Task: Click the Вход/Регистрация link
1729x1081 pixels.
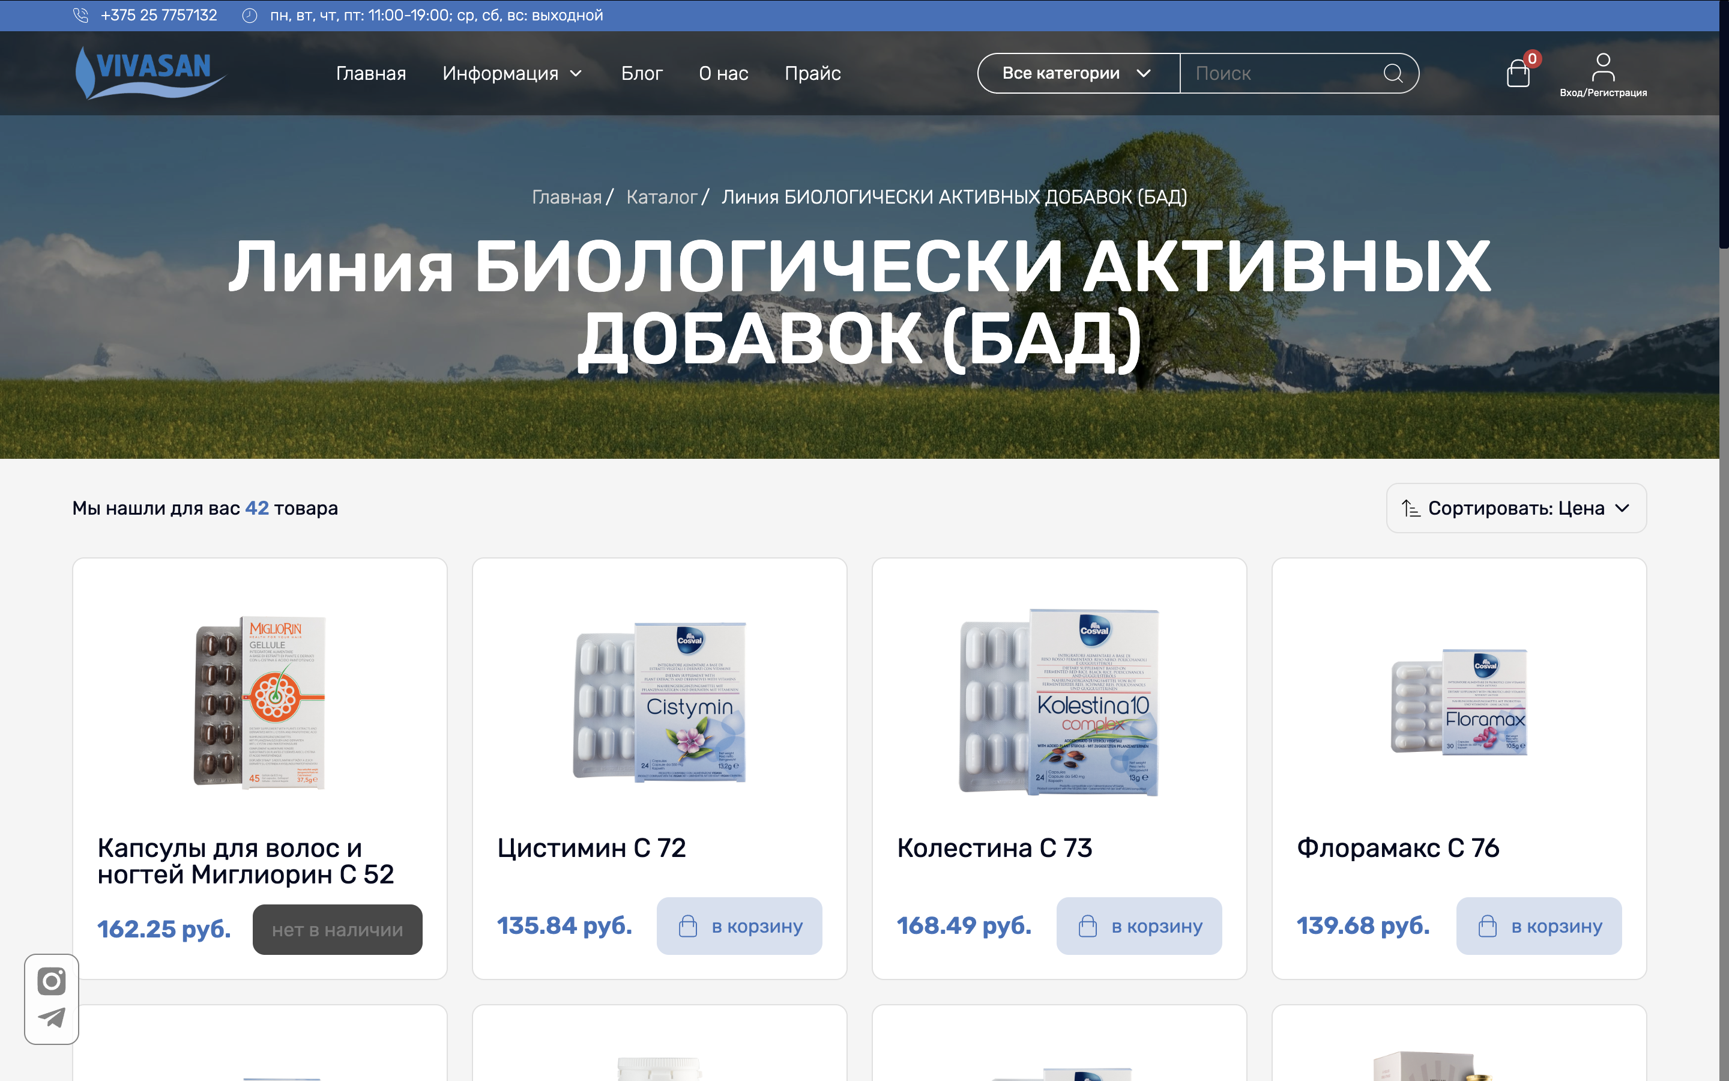Action: pyautogui.click(x=1604, y=93)
